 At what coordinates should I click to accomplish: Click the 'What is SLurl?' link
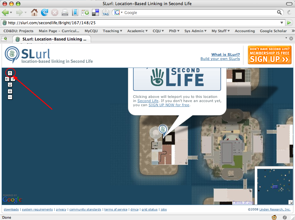click(x=225, y=55)
